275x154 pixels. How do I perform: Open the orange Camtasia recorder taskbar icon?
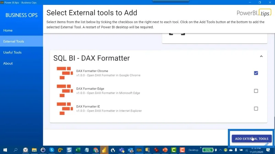(182, 150)
